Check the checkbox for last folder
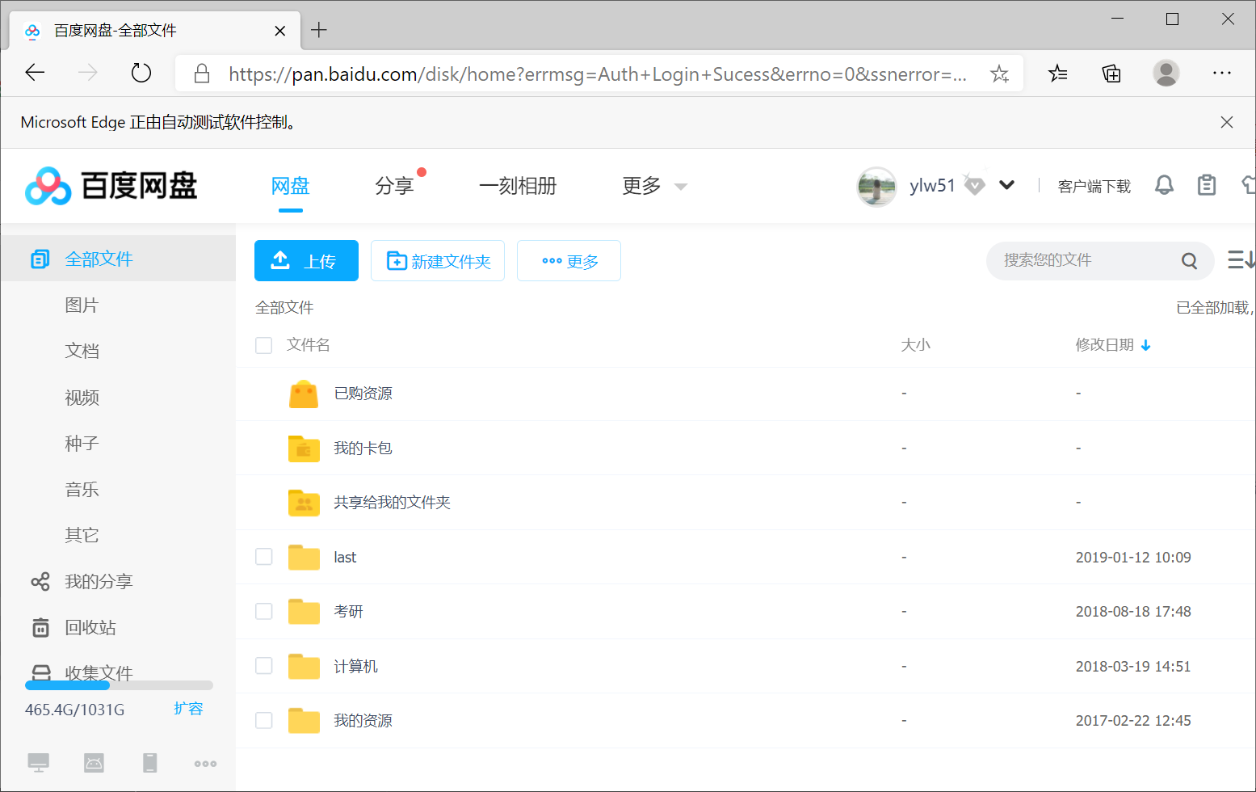This screenshot has height=792, width=1256. 263,557
